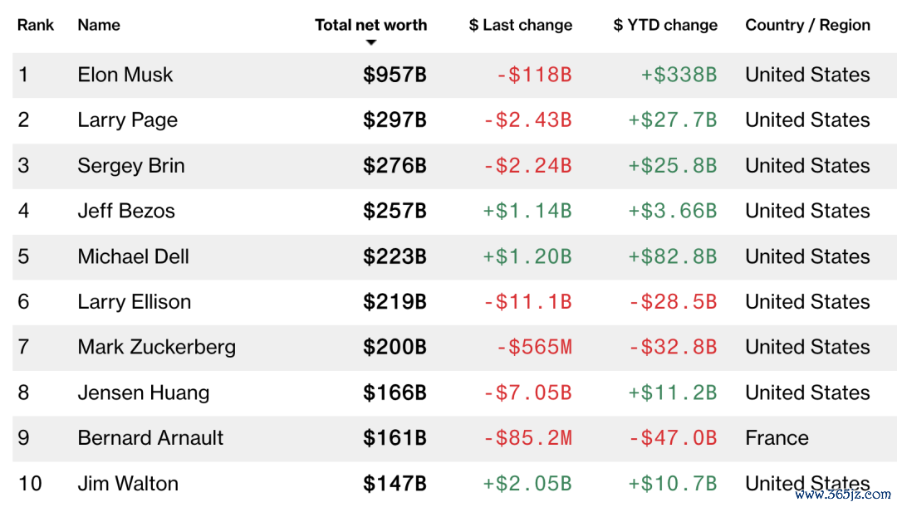
Task: Click the France country cell
Action: point(777,438)
